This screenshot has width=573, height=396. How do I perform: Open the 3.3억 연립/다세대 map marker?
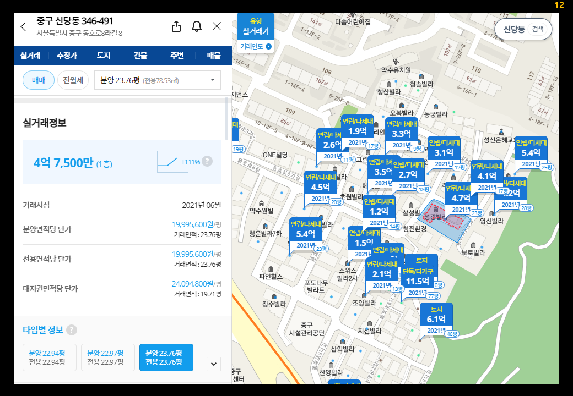(401, 134)
